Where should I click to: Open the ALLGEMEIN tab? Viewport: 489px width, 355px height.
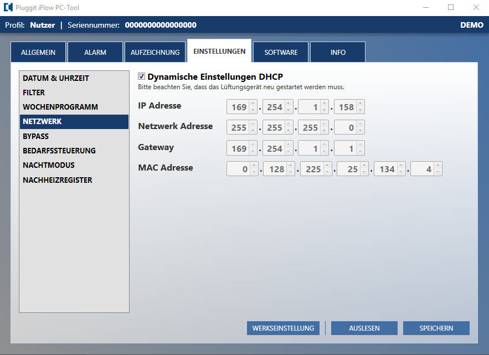(x=38, y=53)
